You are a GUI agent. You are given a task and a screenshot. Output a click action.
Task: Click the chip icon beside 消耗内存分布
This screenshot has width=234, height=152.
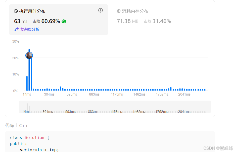(118, 11)
